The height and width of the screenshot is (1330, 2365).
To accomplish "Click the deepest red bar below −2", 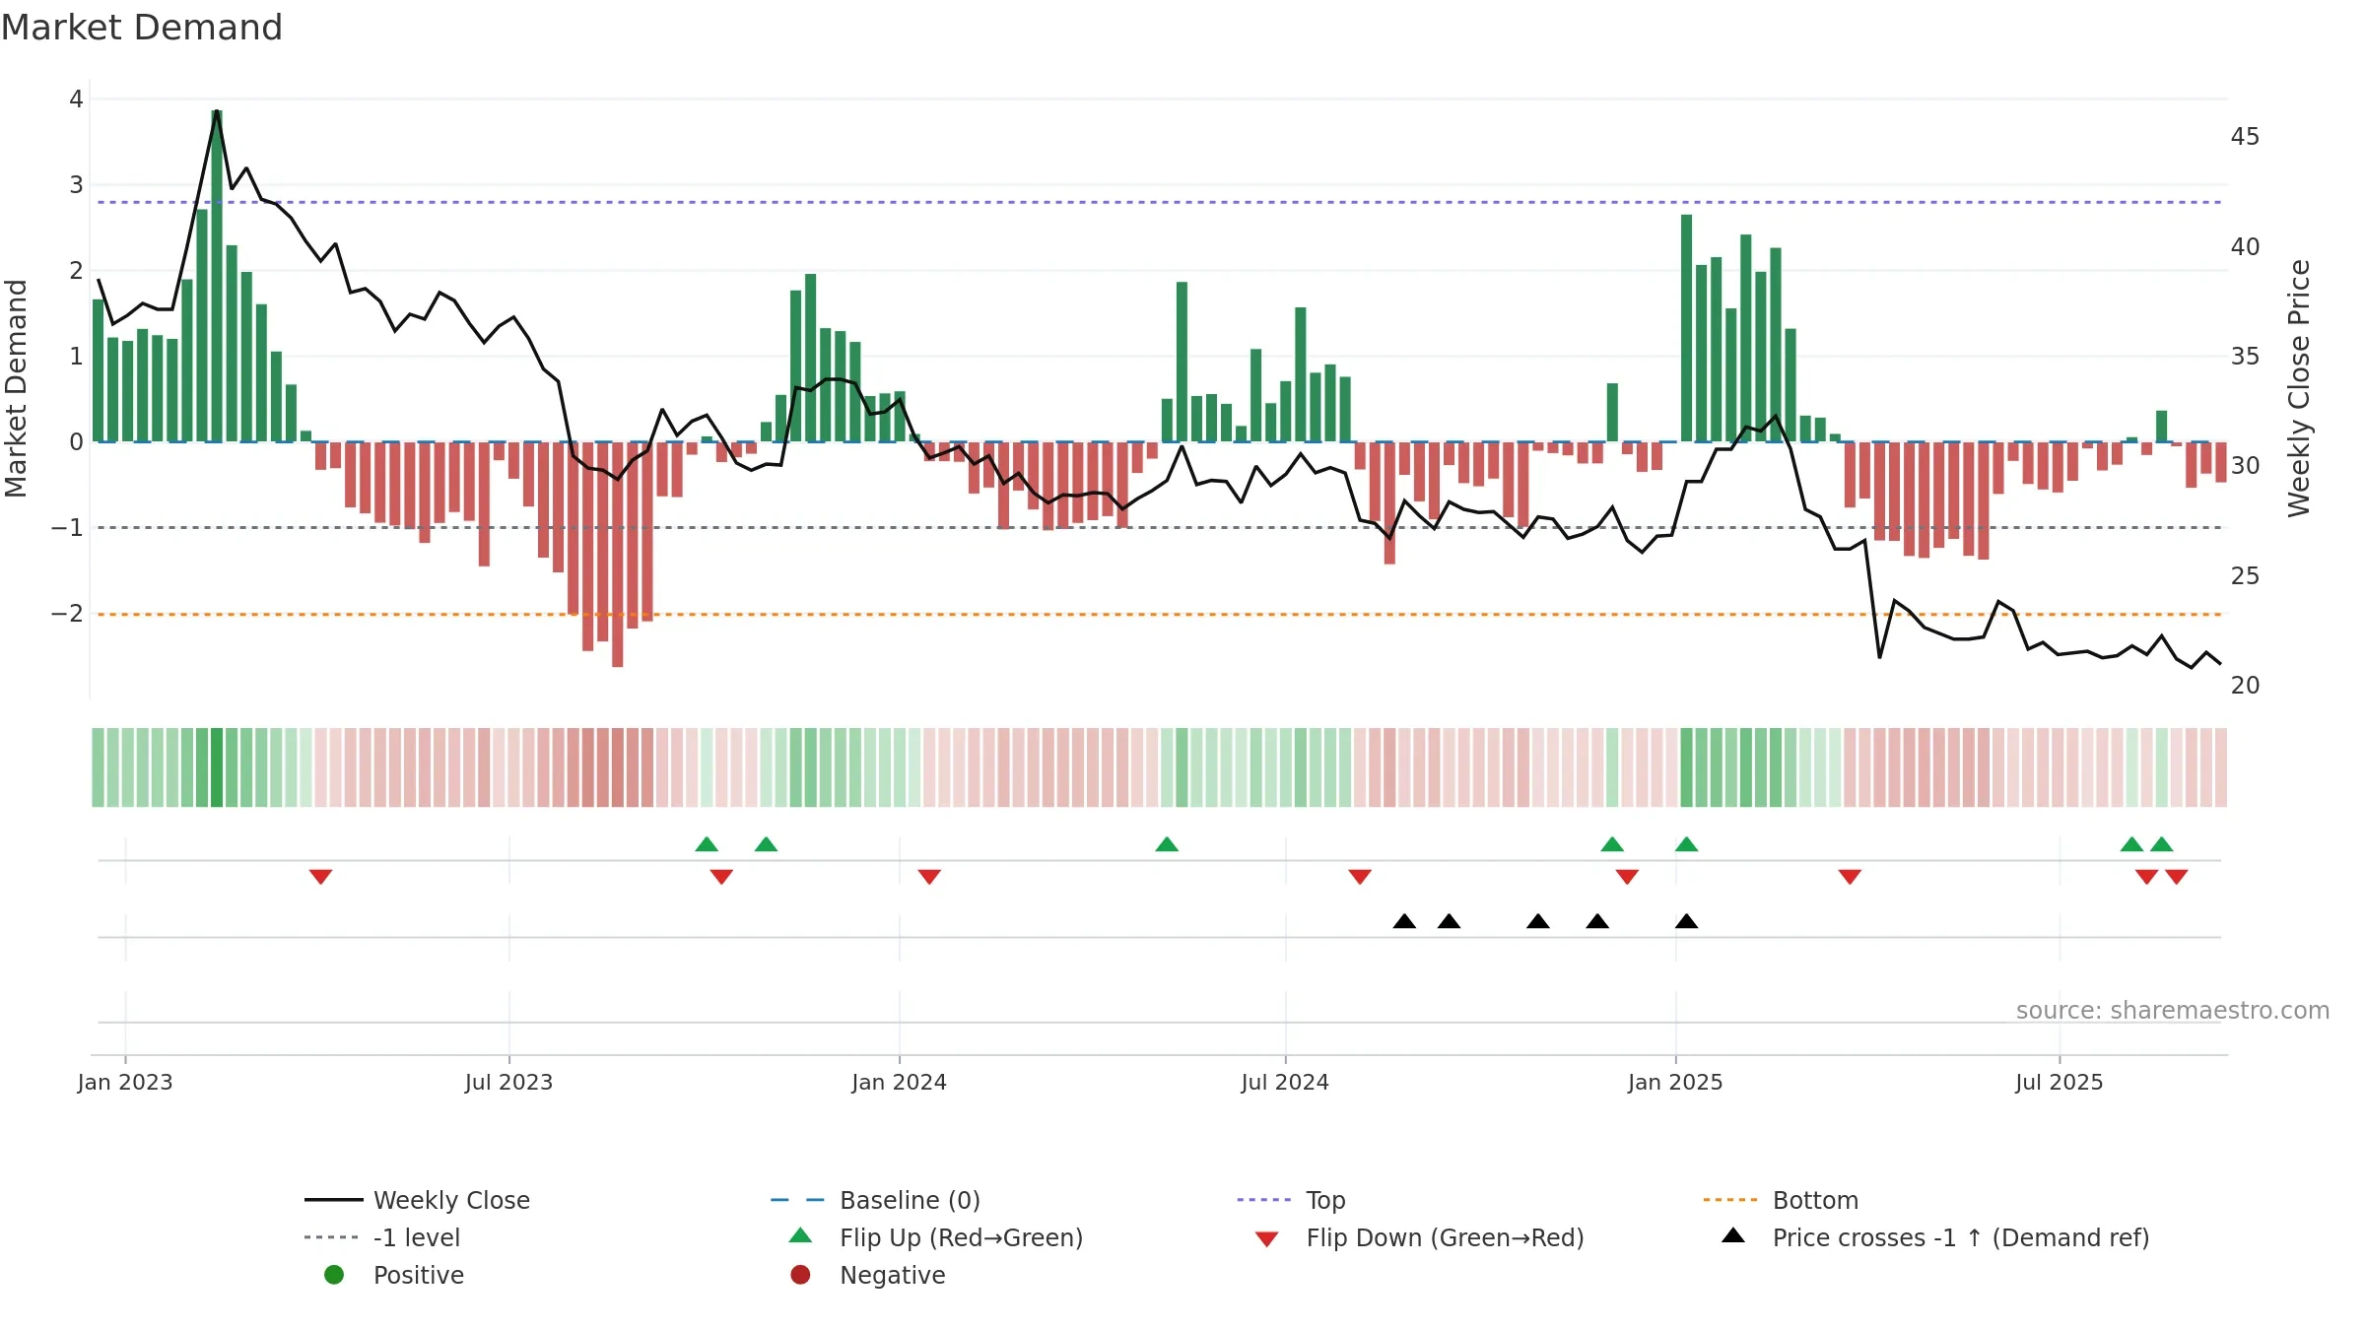I will [618, 555].
